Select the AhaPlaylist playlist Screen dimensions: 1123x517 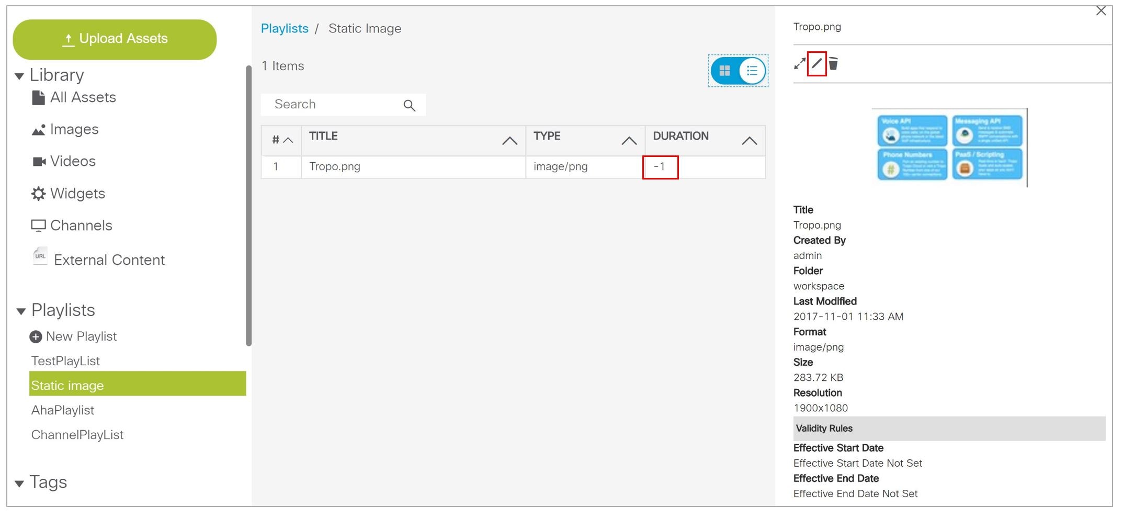point(62,410)
